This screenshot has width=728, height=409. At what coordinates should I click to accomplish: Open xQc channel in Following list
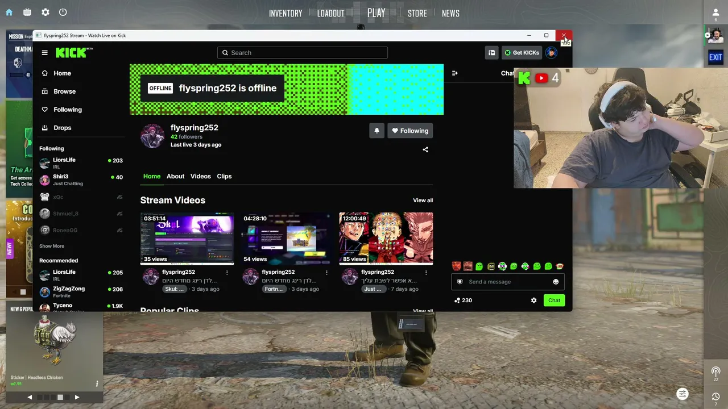point(81,197)
